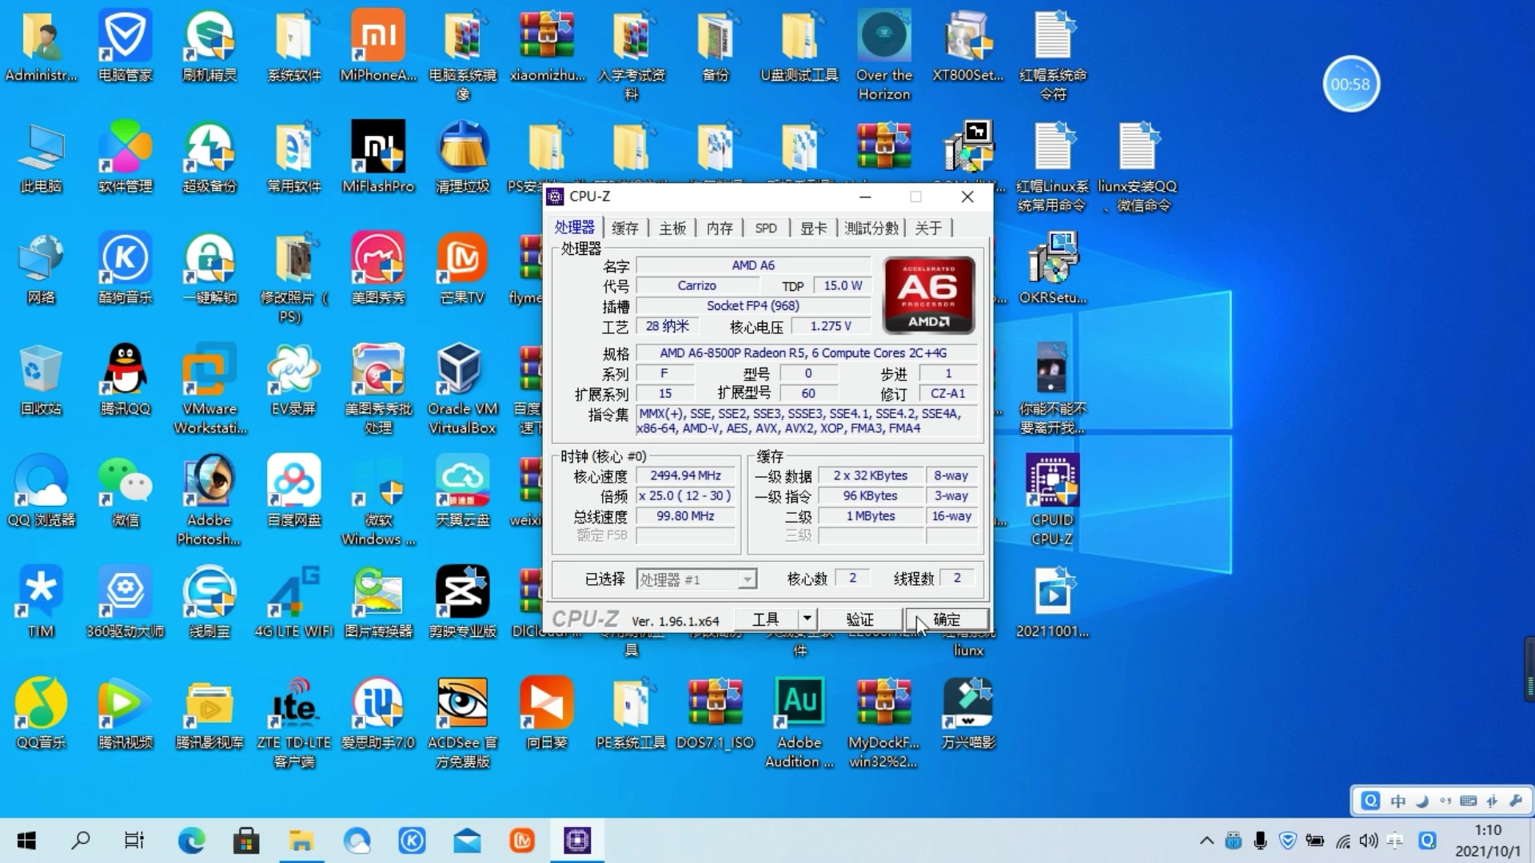
Task: Select the 百度网盘 desktop icon
Action: coord(294,491)
